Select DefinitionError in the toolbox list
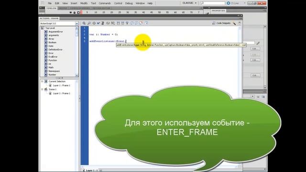 point(55,50)
